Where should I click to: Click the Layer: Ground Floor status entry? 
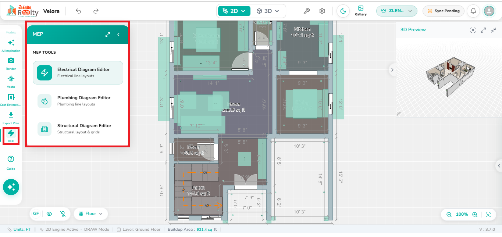click(x=139, y=229)
